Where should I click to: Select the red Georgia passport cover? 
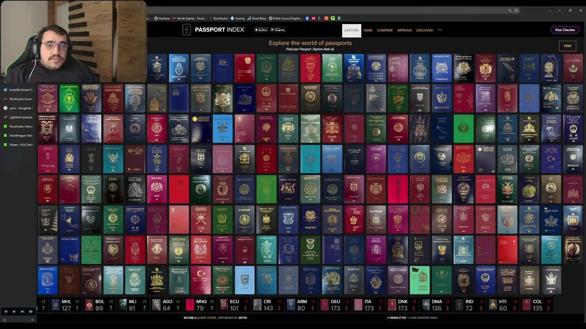(x=332, y=128)
